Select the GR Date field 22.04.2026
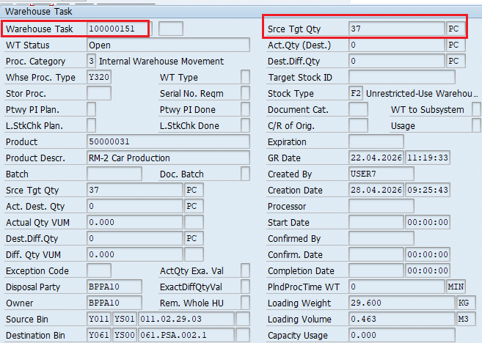The image size is (482, 343). [x=376, y=158]
